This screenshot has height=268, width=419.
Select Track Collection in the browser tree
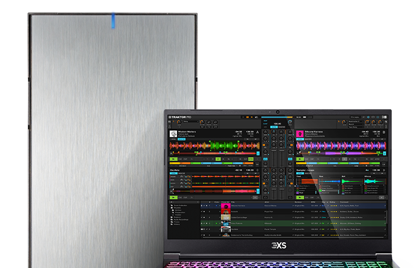coord(180,206)
